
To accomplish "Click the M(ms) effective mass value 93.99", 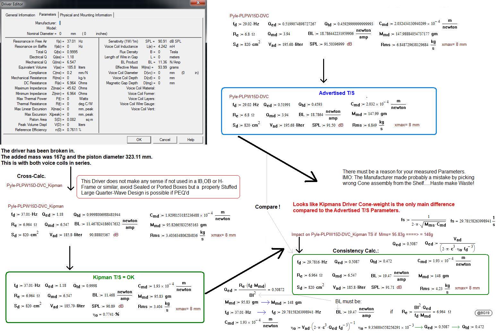I will (x=162, y=67).
